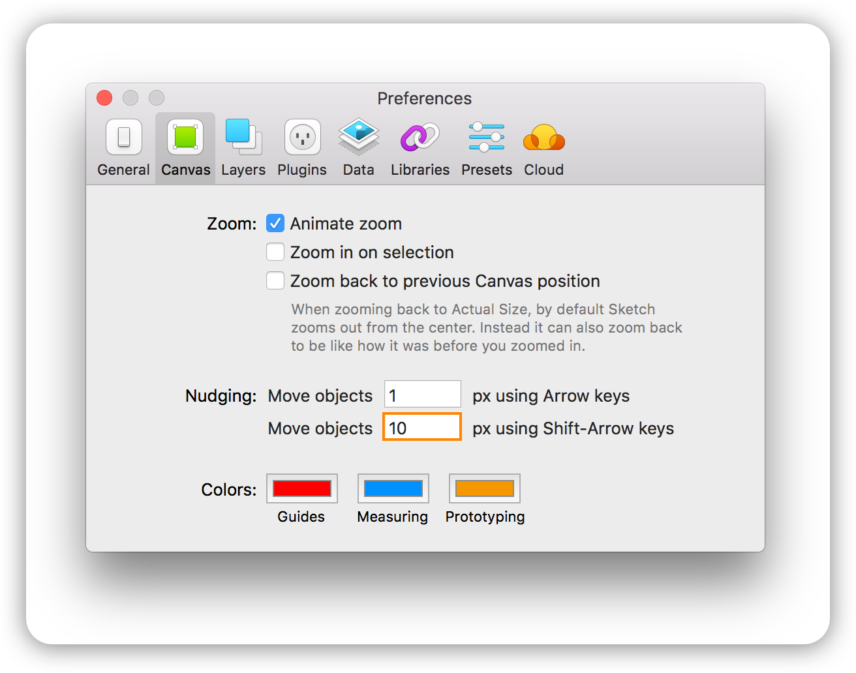Close the Preferences window
856x673 pixels.
click(104, 98)
